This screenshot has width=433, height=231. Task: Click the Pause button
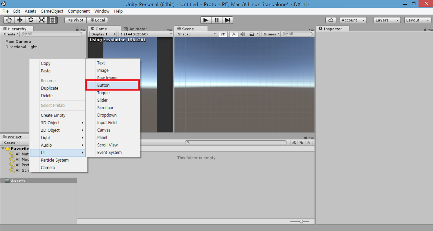click(217, 20)
